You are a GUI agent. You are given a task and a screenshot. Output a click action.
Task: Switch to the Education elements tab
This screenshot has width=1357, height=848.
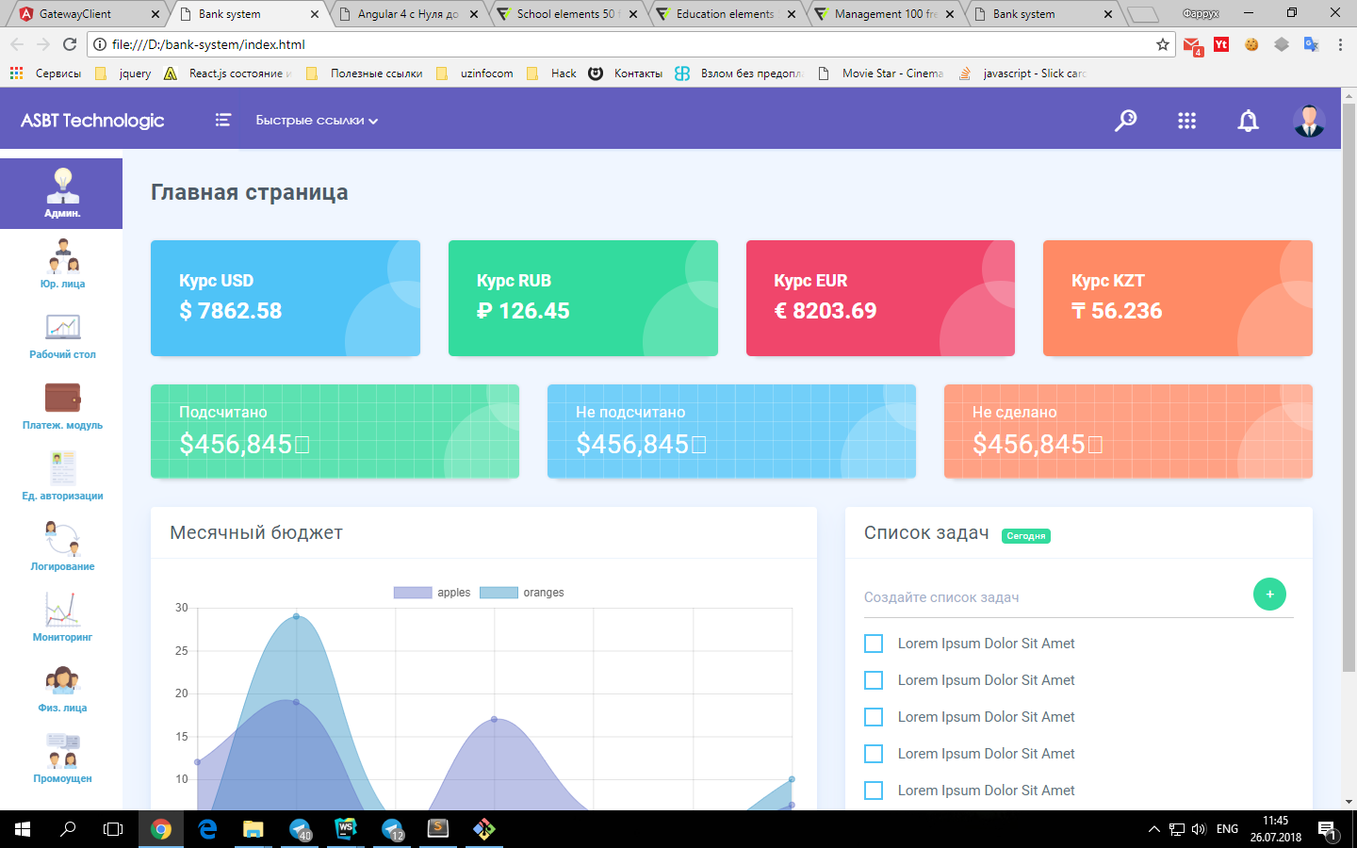tap(725, 14)
